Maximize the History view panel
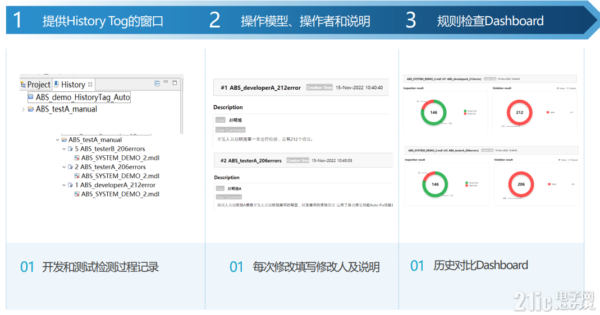This screenshot has height=315, width=600. pyautogui.click(x=175, y=82)
